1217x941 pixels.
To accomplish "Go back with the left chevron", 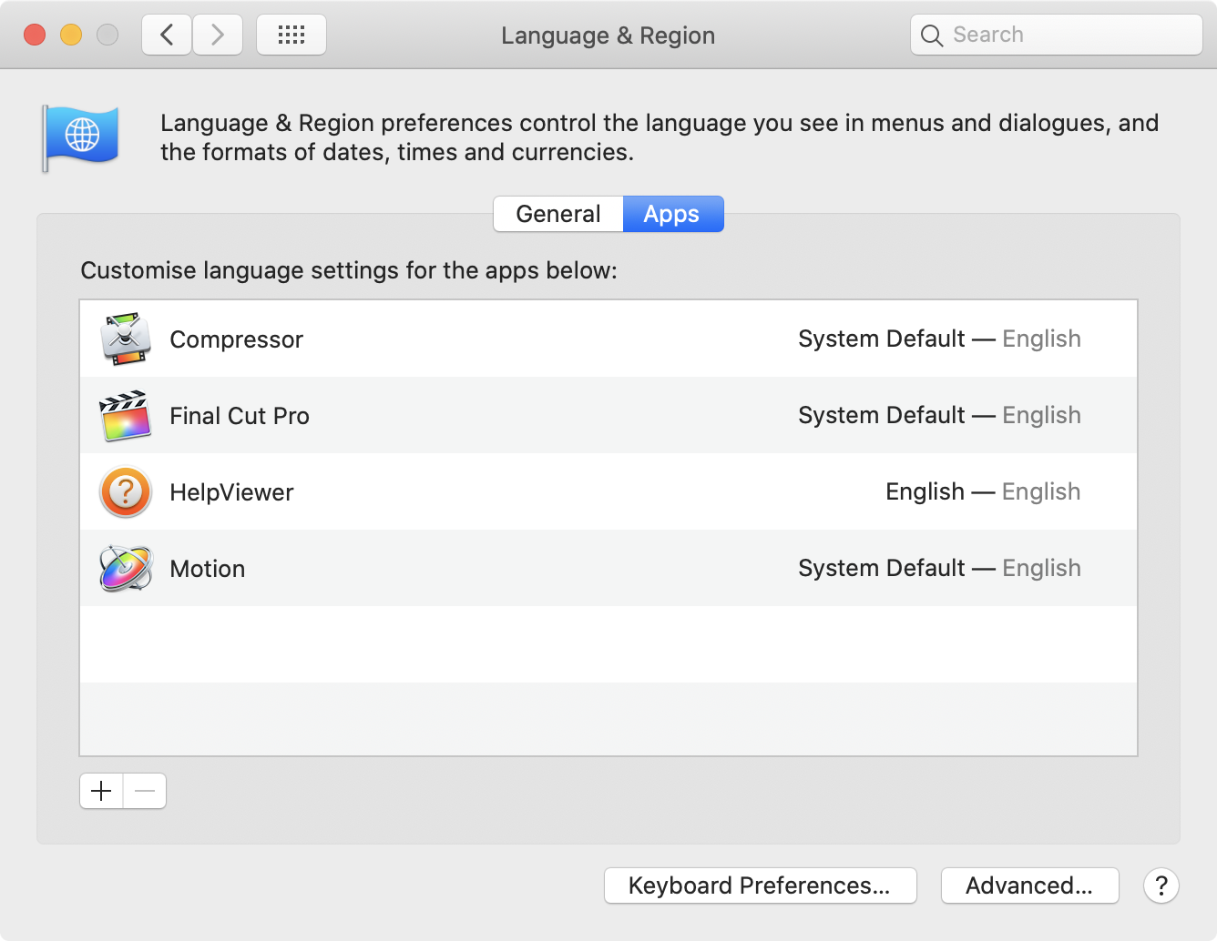I will pos(167,35).
